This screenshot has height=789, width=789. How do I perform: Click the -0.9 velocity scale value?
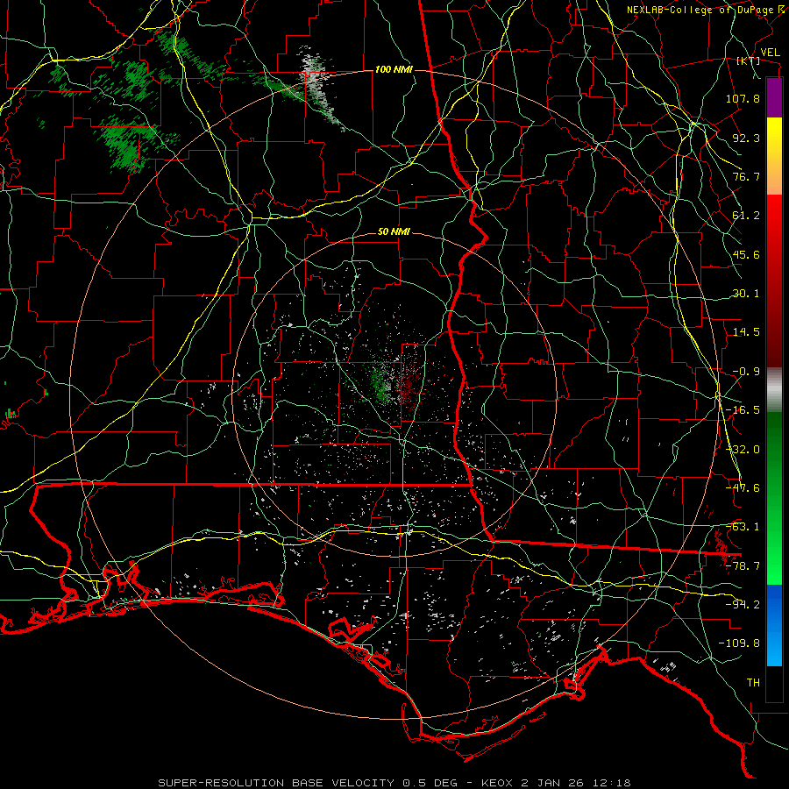tap(746, 372)
